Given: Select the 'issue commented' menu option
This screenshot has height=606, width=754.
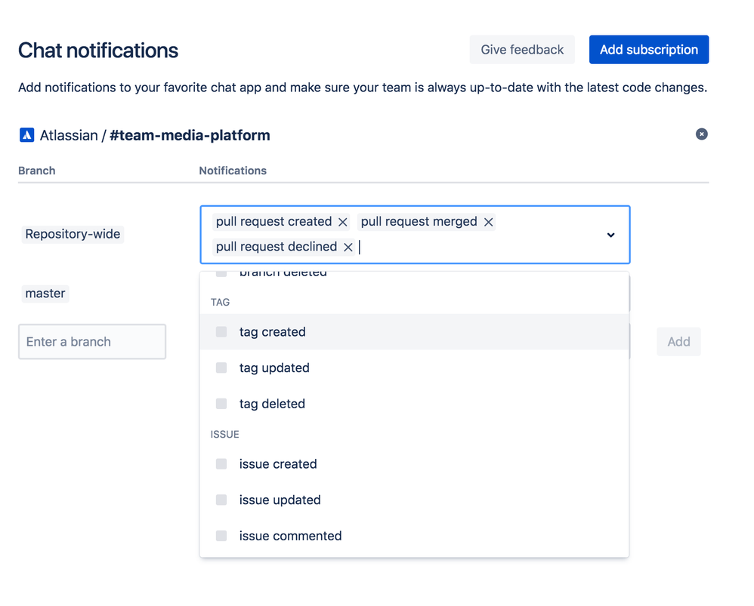Looking at the screenshot, I should click(291, 537).
